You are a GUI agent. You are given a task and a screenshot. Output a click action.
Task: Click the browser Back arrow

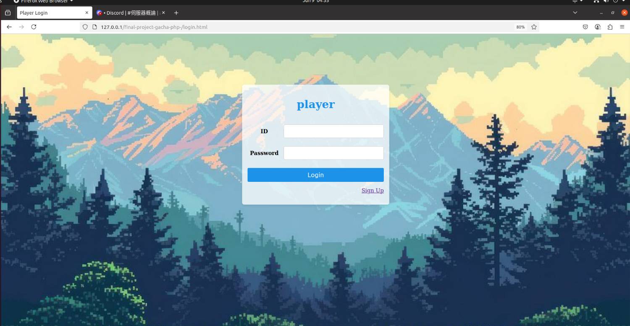(9, 27)
